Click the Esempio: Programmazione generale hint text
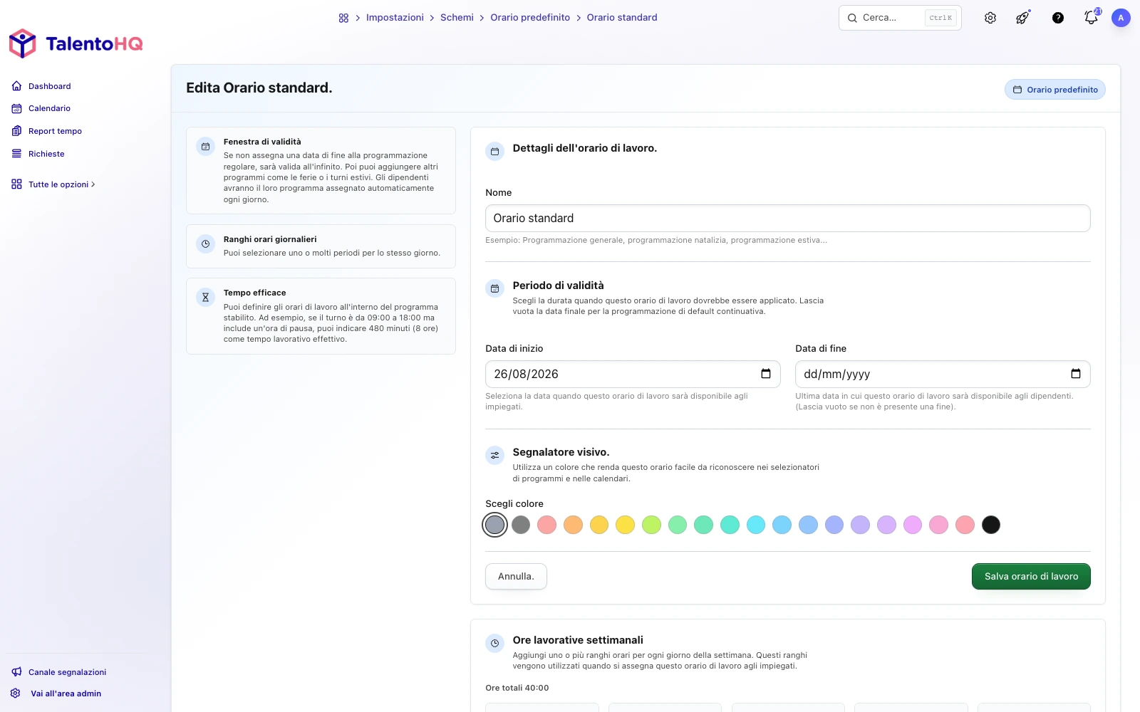The image size is (1140, 712). (656, 240)
